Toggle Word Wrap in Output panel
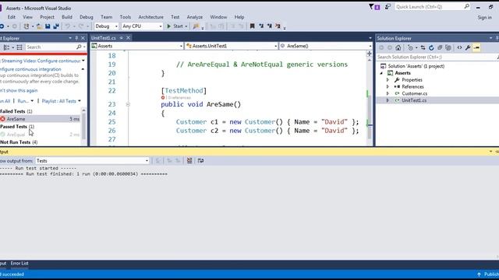 click(x=200, y=161)
